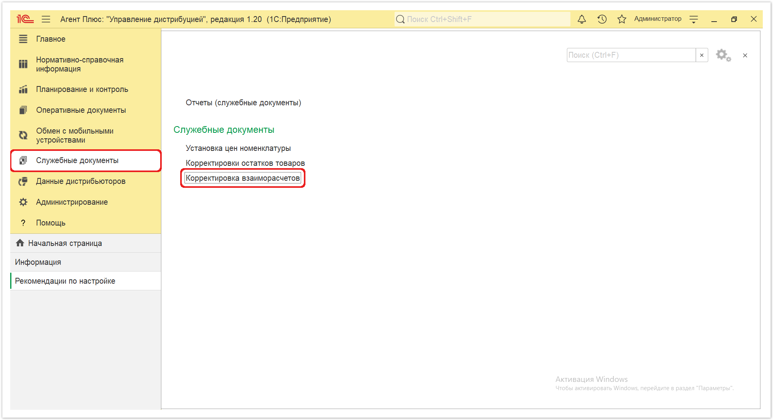Clear the section search field
This screenshot has height=420, width=773.
click(702, 55)
